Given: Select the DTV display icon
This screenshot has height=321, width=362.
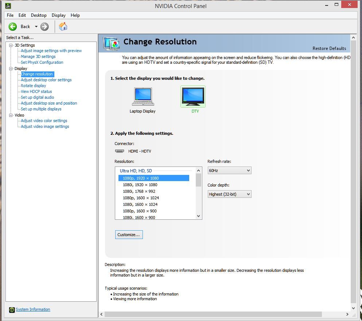Looking at the screenshot, I should tap(193, 96).
